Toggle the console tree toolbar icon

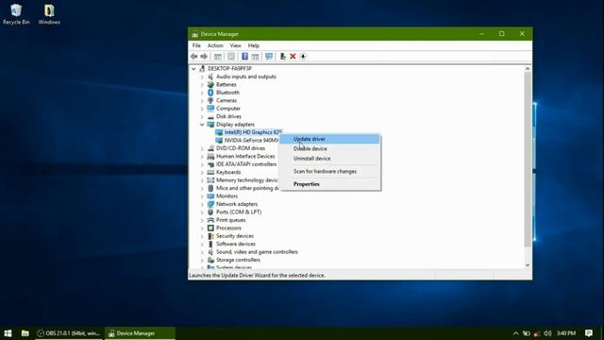pyautogui.click(x=218, y=57)
